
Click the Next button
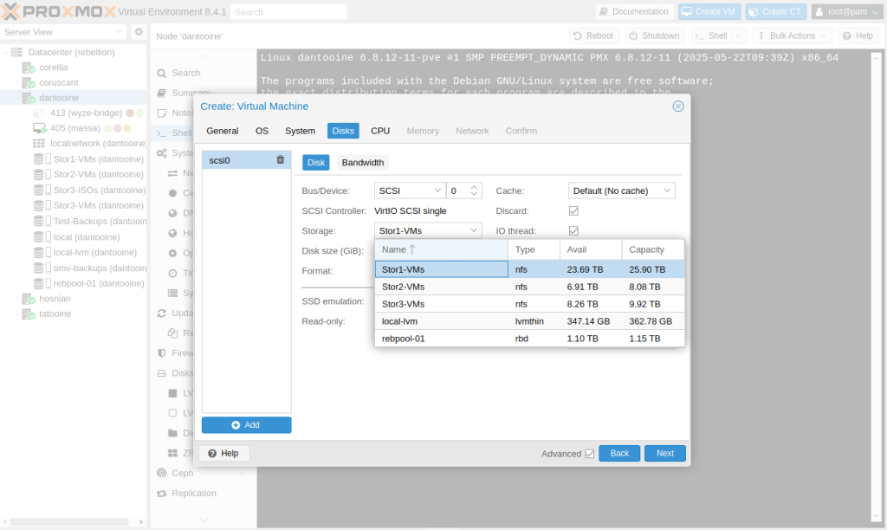(664, 453)
